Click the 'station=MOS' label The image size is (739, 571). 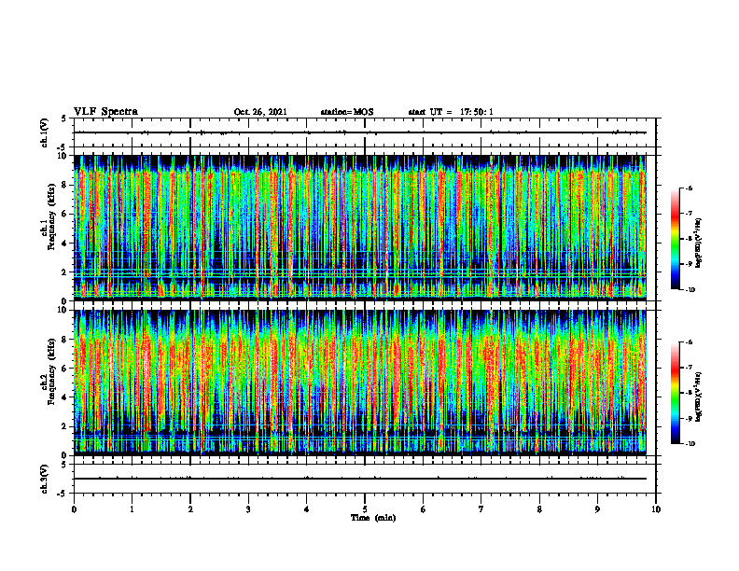click(347, 112)
